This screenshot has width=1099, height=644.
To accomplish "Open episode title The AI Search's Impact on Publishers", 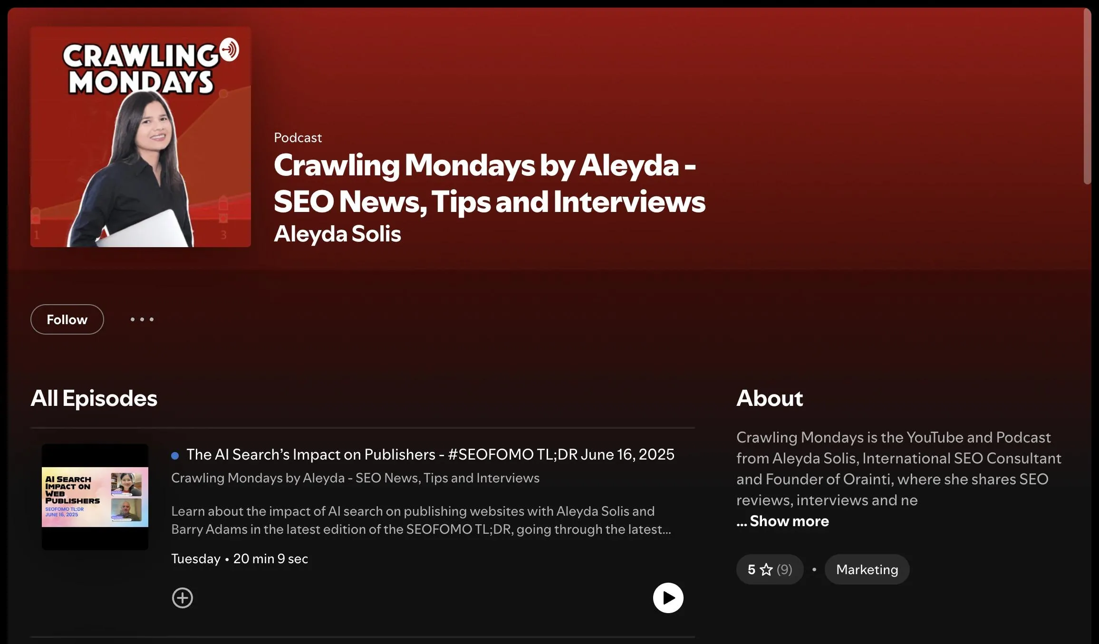I will click(x=430, y=454).
